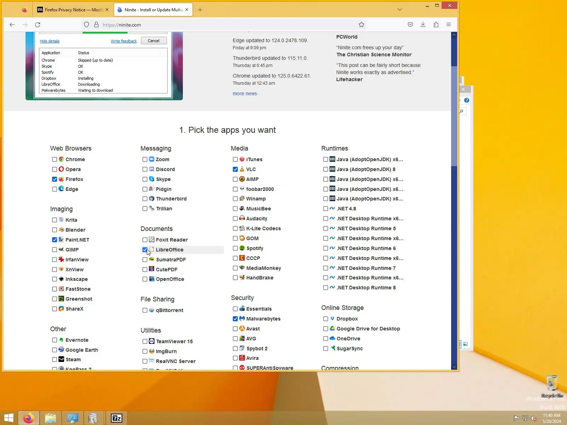Click the Steam app icon
567x425 pixels.
click(x=61, y=359)
